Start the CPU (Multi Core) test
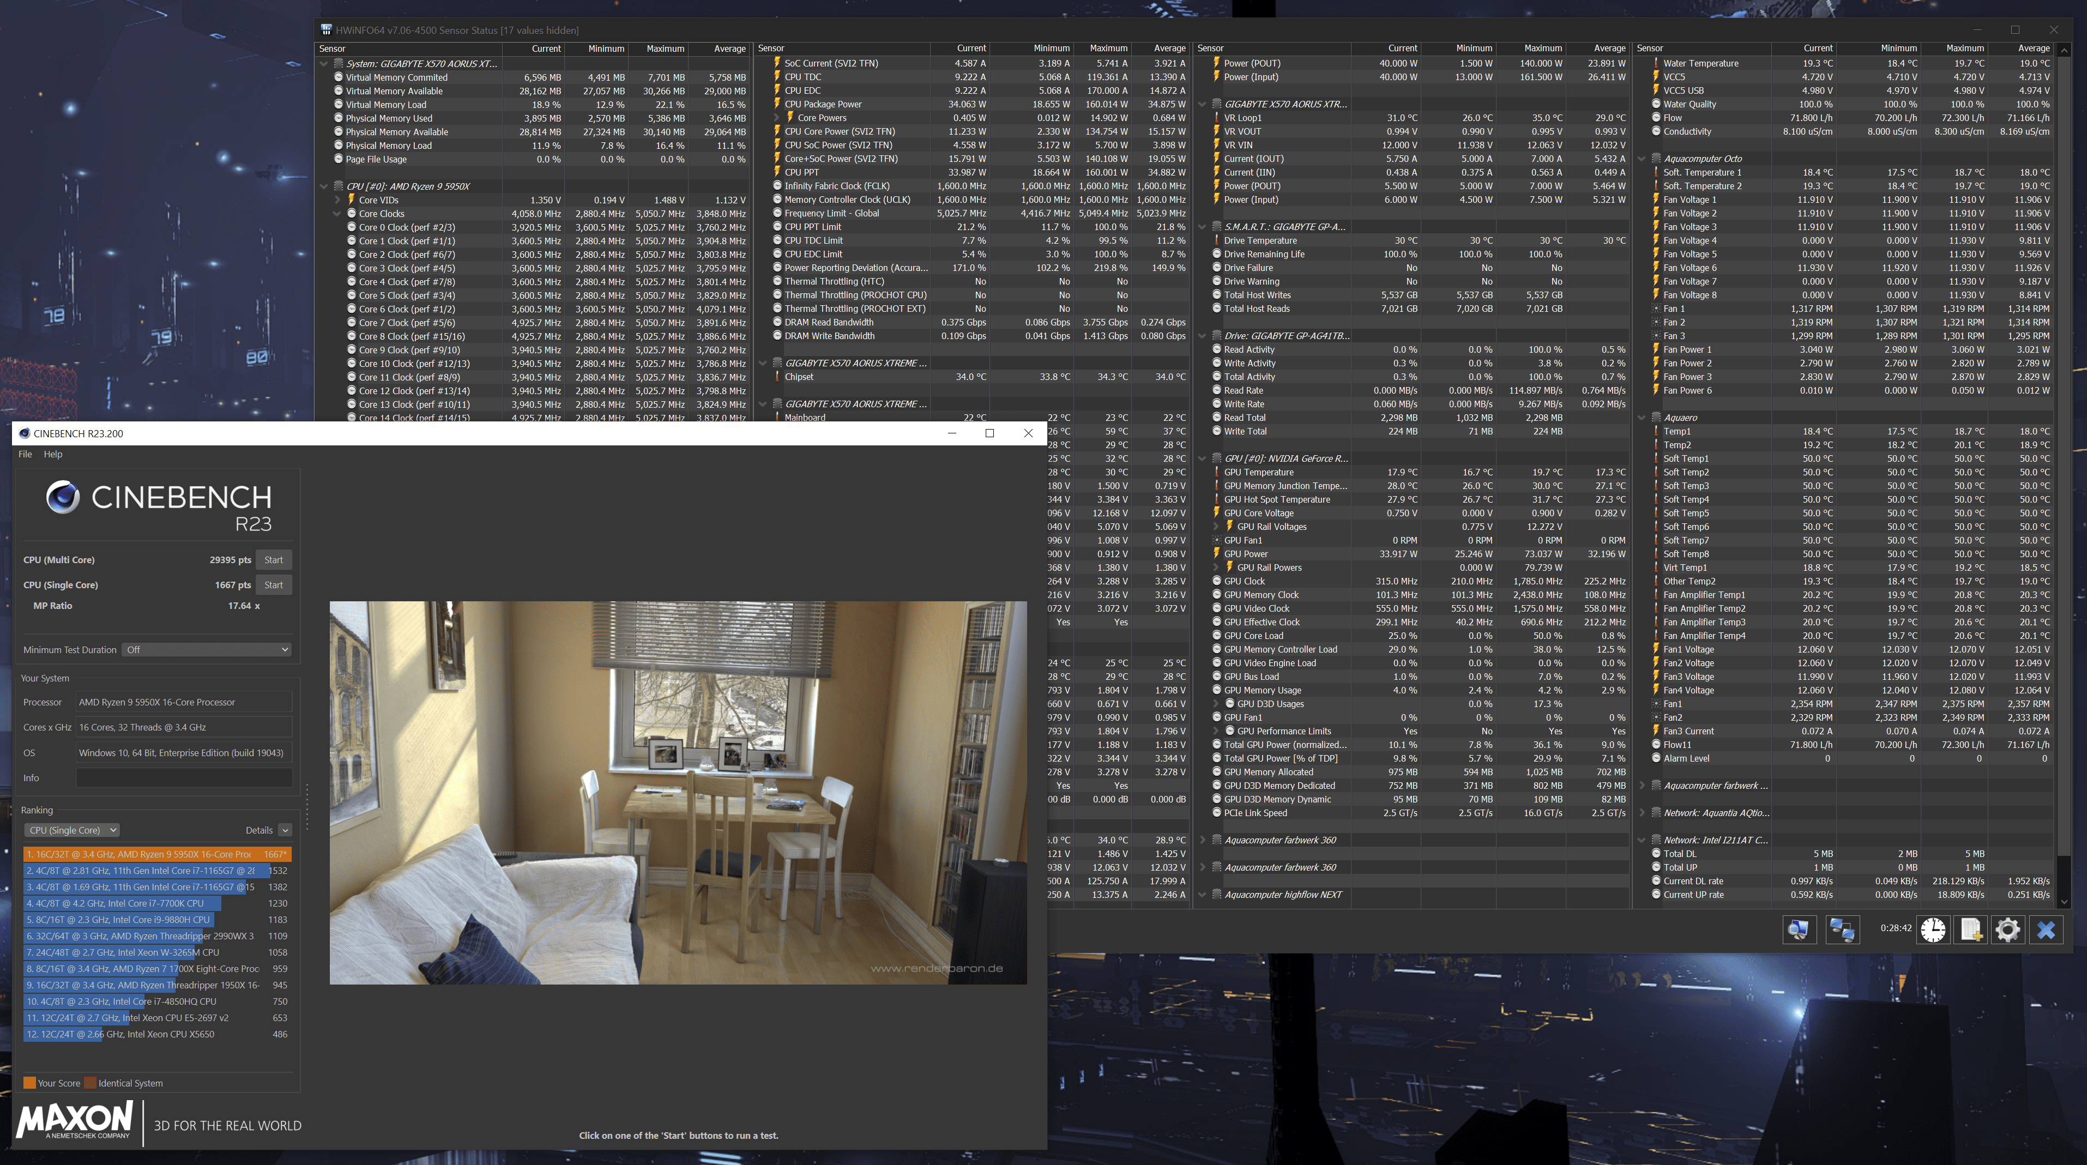The width and height of the screenshot is (2087, 1165). point(274,560)
